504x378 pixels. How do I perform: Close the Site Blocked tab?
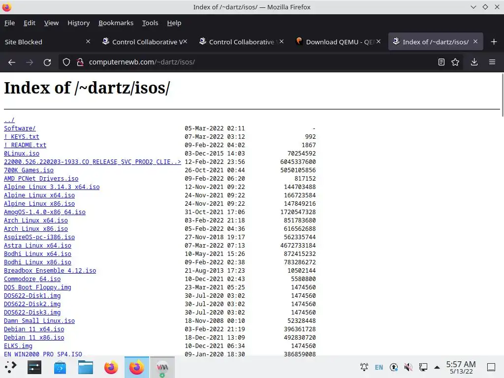pyautogui.click(x=88, y=41)
